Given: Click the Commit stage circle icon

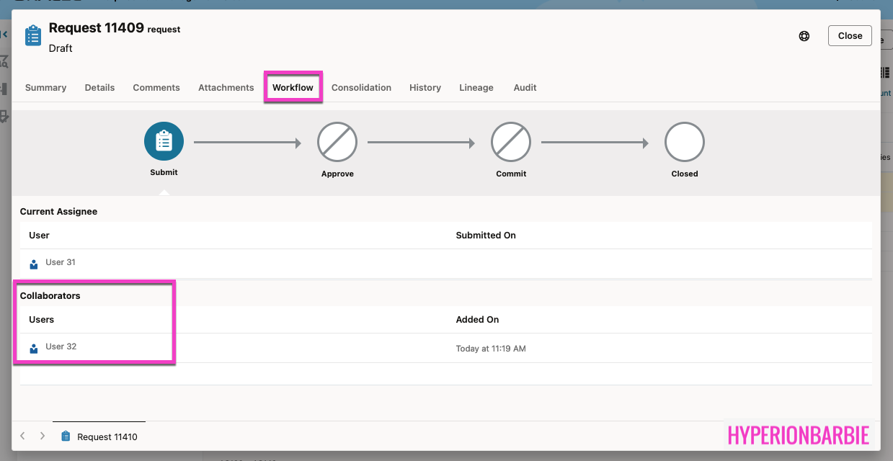Looking at the screenshot, I should 511,141.
